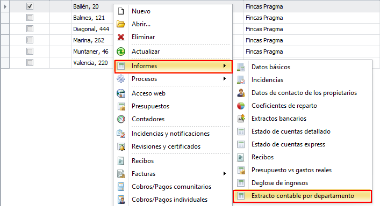Viewport: 380px width, 206px height.
Task: Check the Muntaner, 46 row checkbox
Action: click(x=30, y=51)
